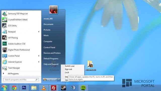Open Task Manager icon
The width and height of the screenshot is (161, 91).
5,68
